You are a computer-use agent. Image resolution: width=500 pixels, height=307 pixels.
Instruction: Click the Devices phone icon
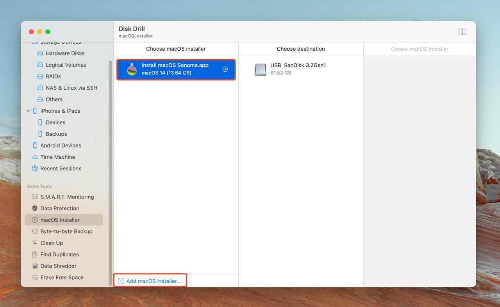[40, 122]
